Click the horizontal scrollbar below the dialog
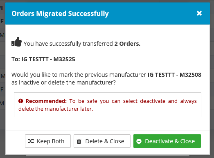This screenshot has height=158, width=214. point(108,156)
